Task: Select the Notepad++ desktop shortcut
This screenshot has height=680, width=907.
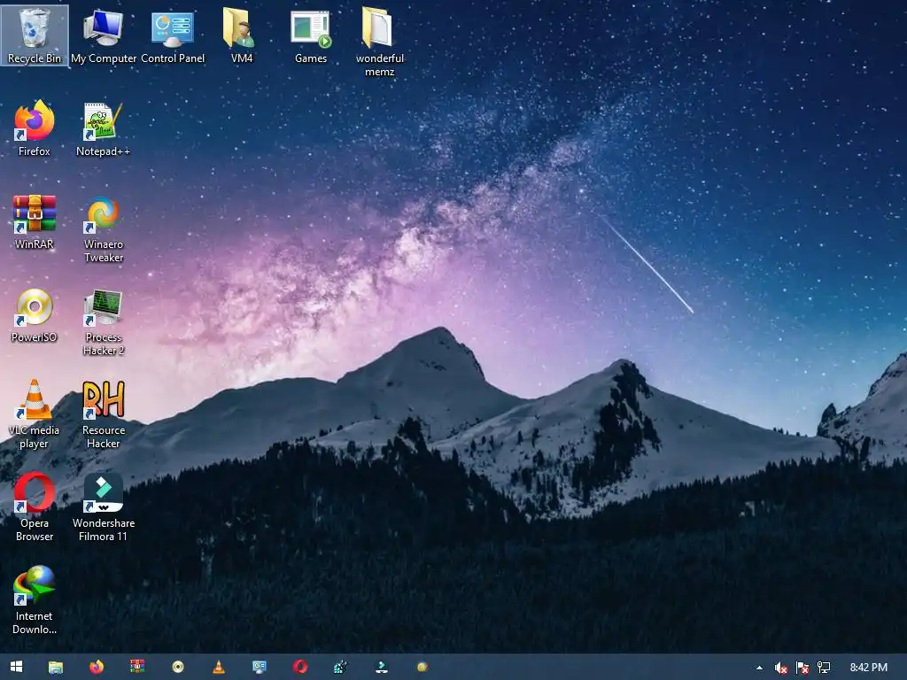Action: tap(103, 128)
